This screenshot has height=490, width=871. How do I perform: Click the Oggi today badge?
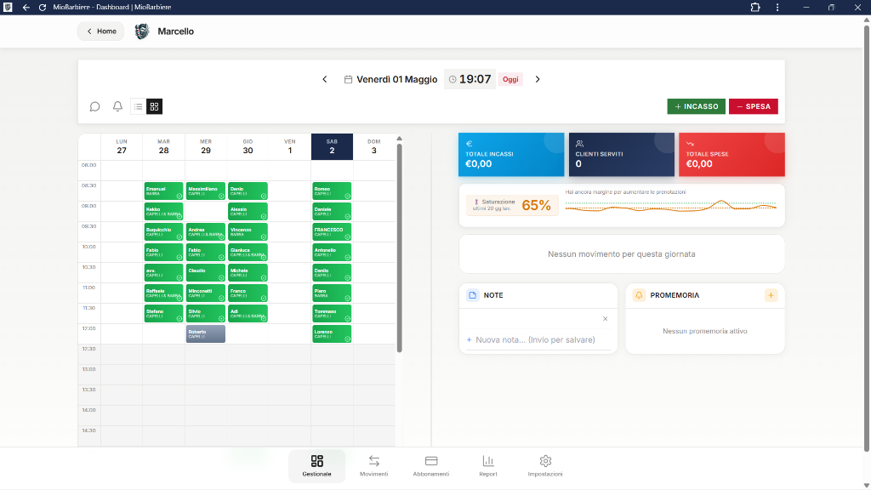click(510, 79)
